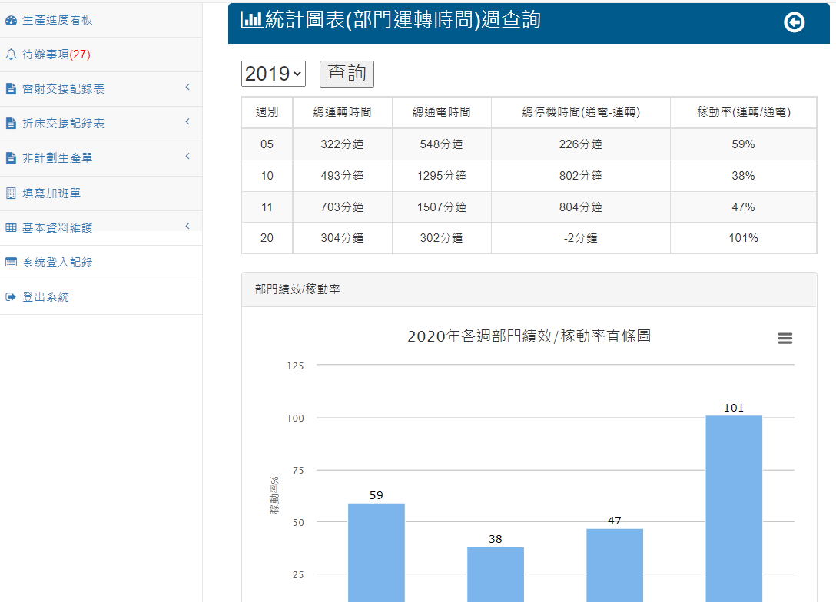Click the document icon beside 非計劃生產單

12,158
